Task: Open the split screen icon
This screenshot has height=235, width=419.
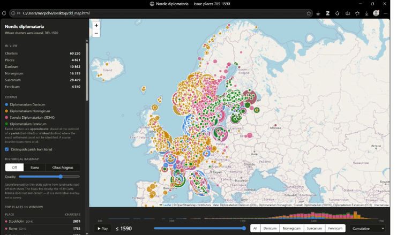Action: click(347, 13)
